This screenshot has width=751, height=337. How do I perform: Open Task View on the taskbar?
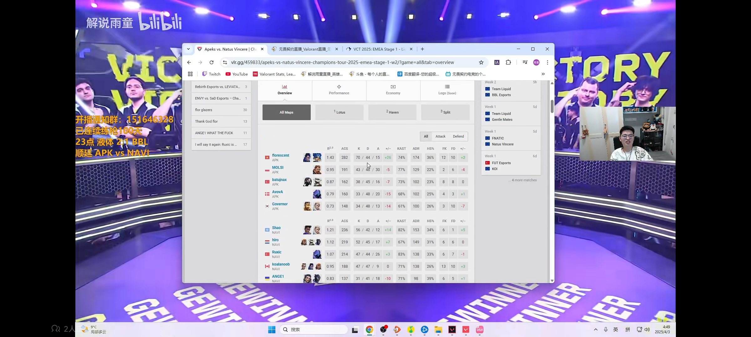[x=355, y=330]
